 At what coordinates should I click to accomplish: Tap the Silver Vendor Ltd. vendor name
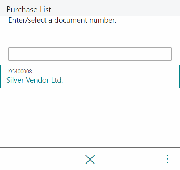(x=34, y=80)
